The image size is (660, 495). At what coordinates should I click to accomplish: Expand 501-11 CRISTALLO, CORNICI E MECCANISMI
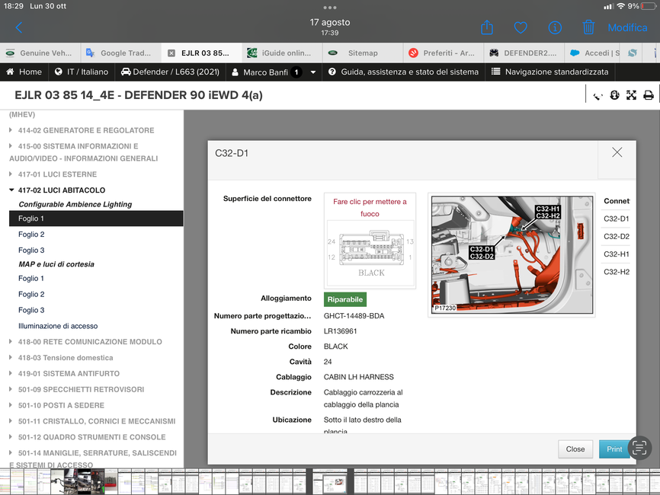coord(92,421)
